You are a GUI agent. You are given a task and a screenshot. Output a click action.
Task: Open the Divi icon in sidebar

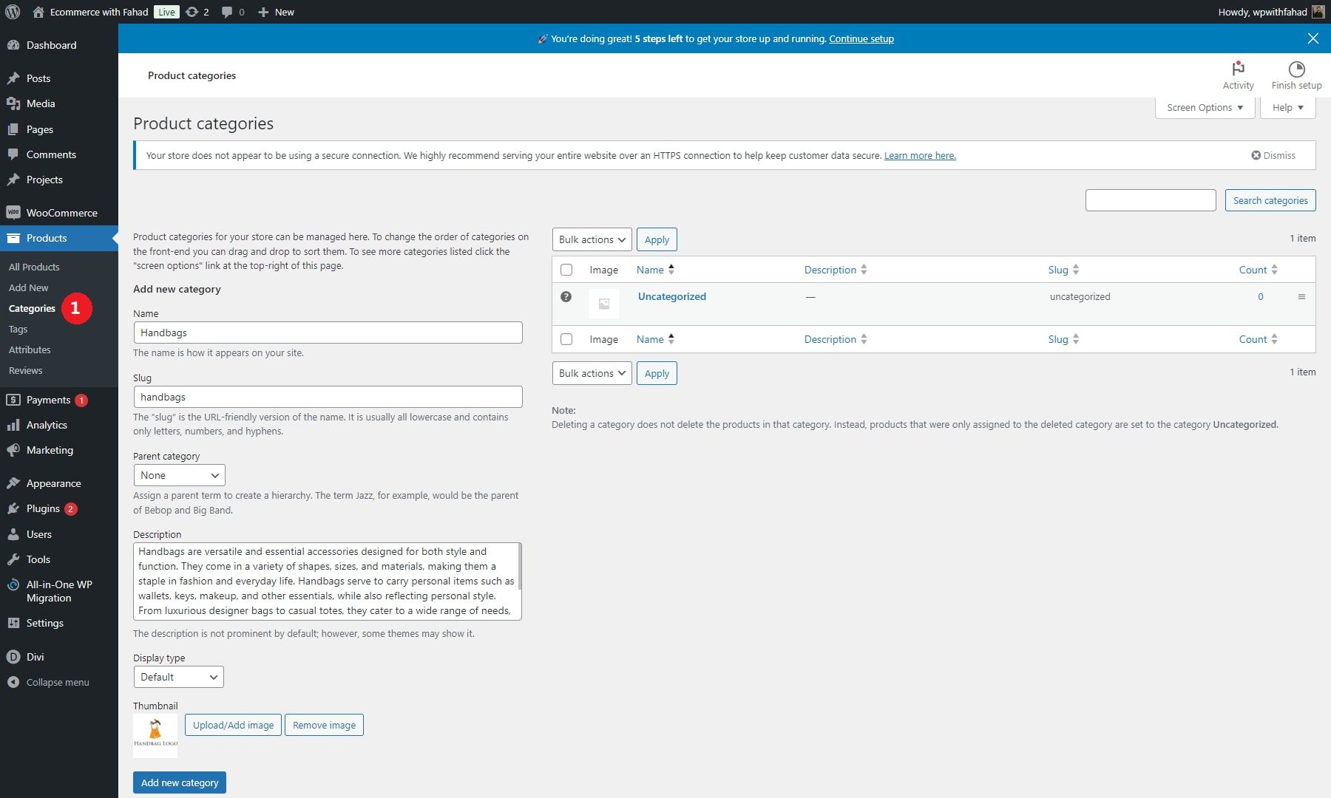(14, 657)
